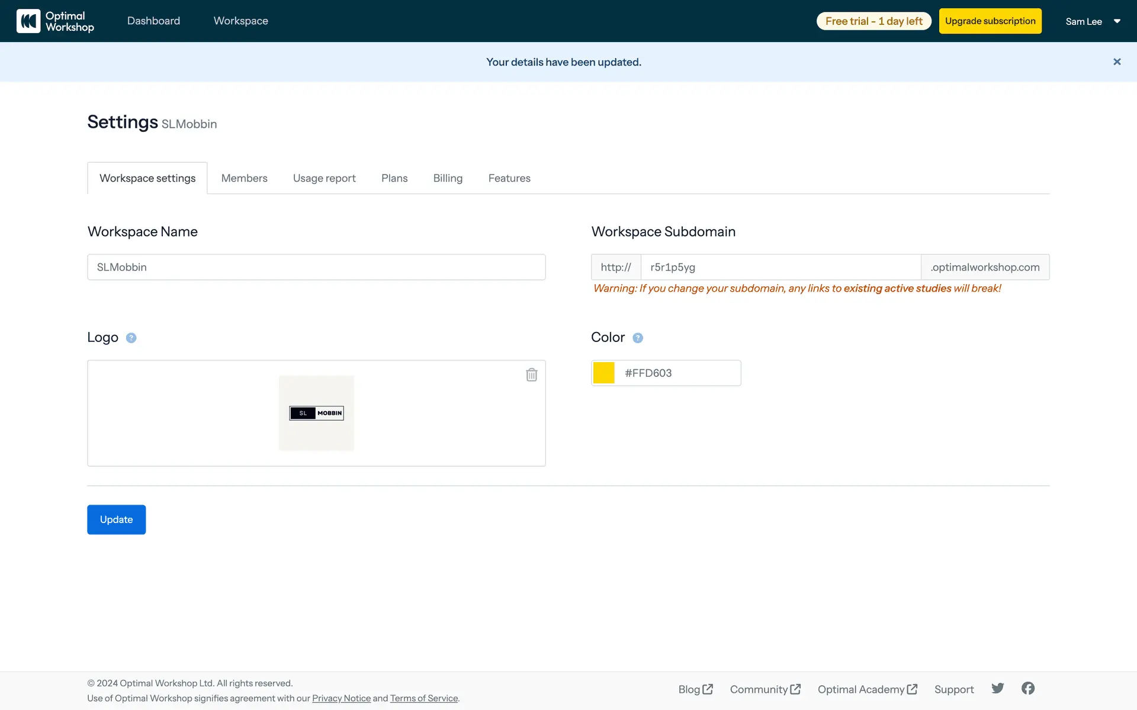Open the Blog external link
Viewport: 1137px width, 710px height.
tap(695, 689)
